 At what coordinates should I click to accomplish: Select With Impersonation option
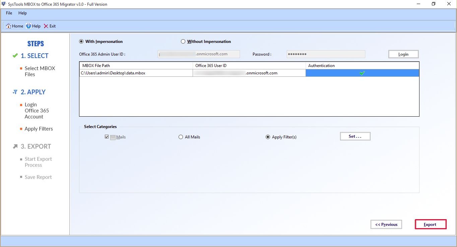tap(101, 42)
